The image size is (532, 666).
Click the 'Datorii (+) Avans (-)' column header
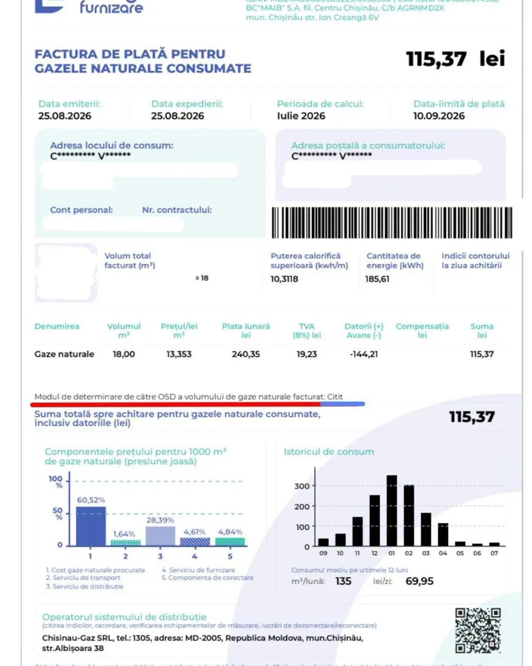(x=364, y=331)
